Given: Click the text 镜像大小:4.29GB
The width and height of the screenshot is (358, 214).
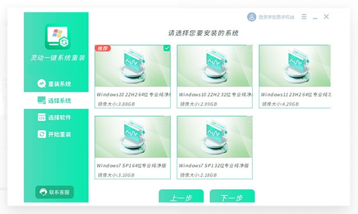Looking at the screenshot, I should 280,104.
